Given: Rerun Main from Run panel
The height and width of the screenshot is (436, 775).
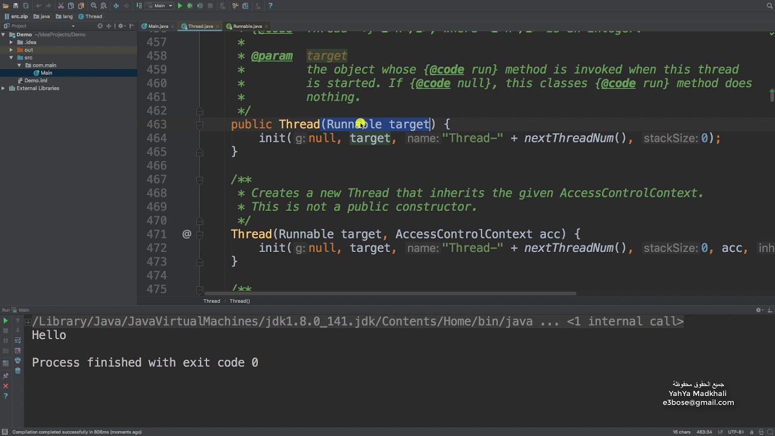Looking at the screenshot, I should (5, 320).
